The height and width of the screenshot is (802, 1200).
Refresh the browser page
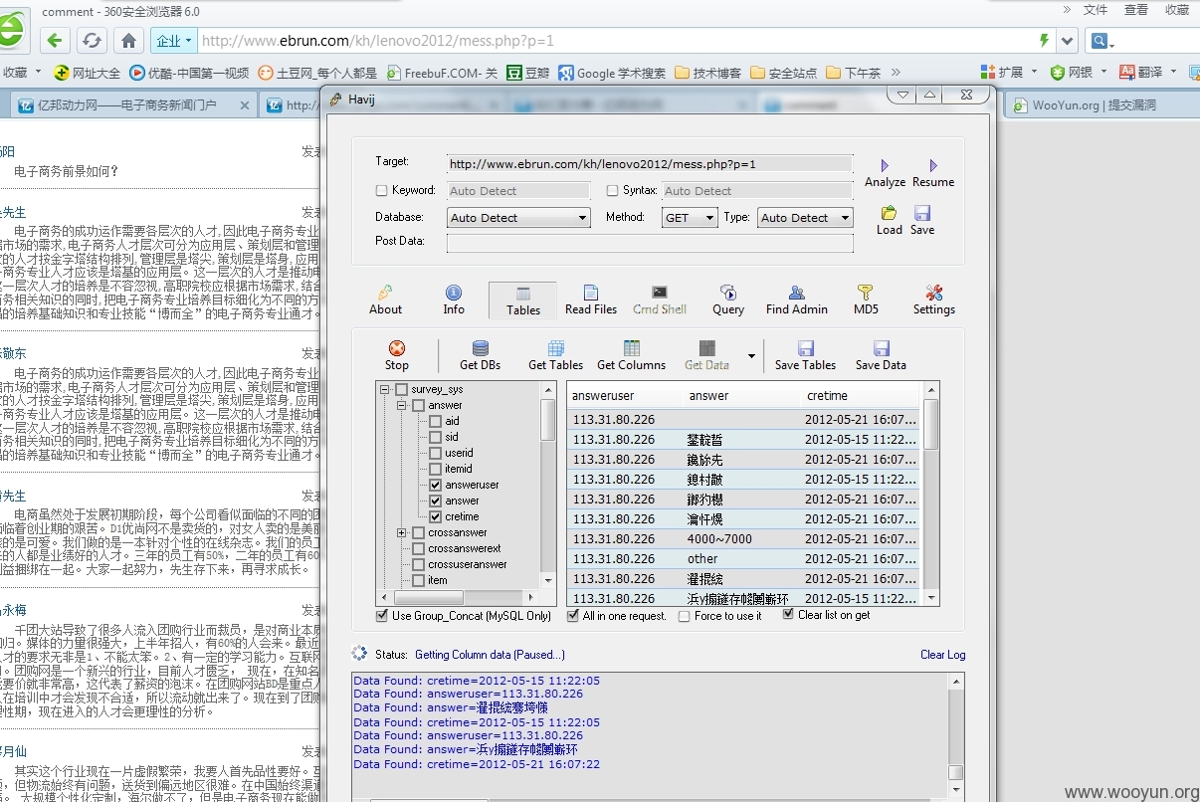click(92, 41)
